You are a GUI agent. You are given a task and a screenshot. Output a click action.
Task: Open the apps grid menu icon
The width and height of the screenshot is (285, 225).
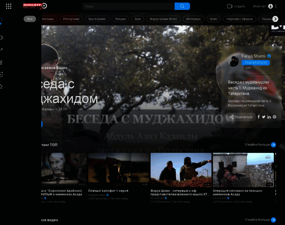(9, 6)
